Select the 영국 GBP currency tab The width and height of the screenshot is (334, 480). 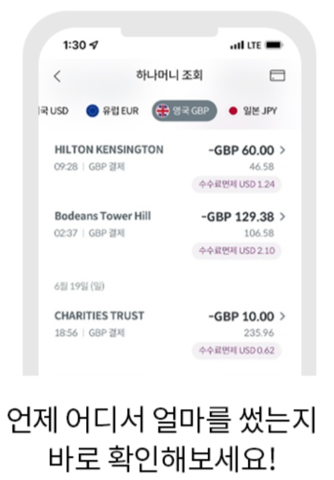tap(184, 111)
